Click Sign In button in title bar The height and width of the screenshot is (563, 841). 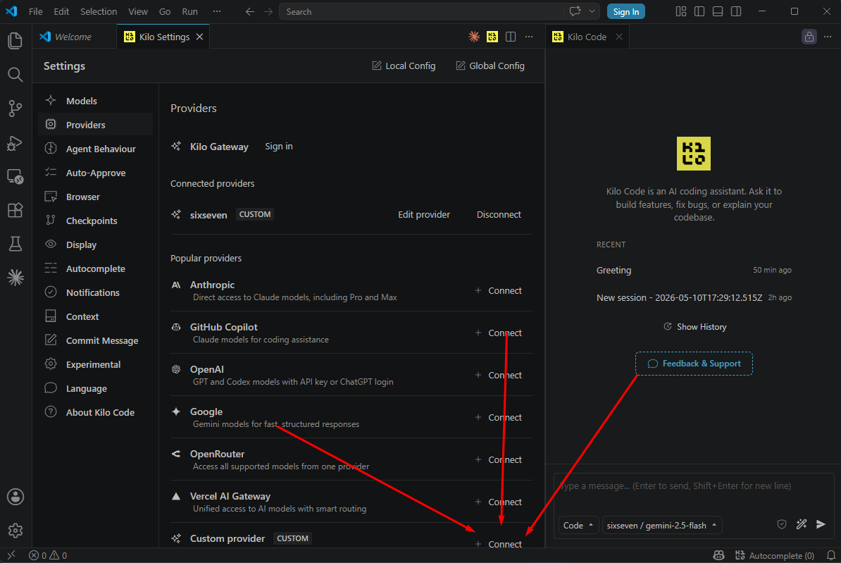[626, 11]
